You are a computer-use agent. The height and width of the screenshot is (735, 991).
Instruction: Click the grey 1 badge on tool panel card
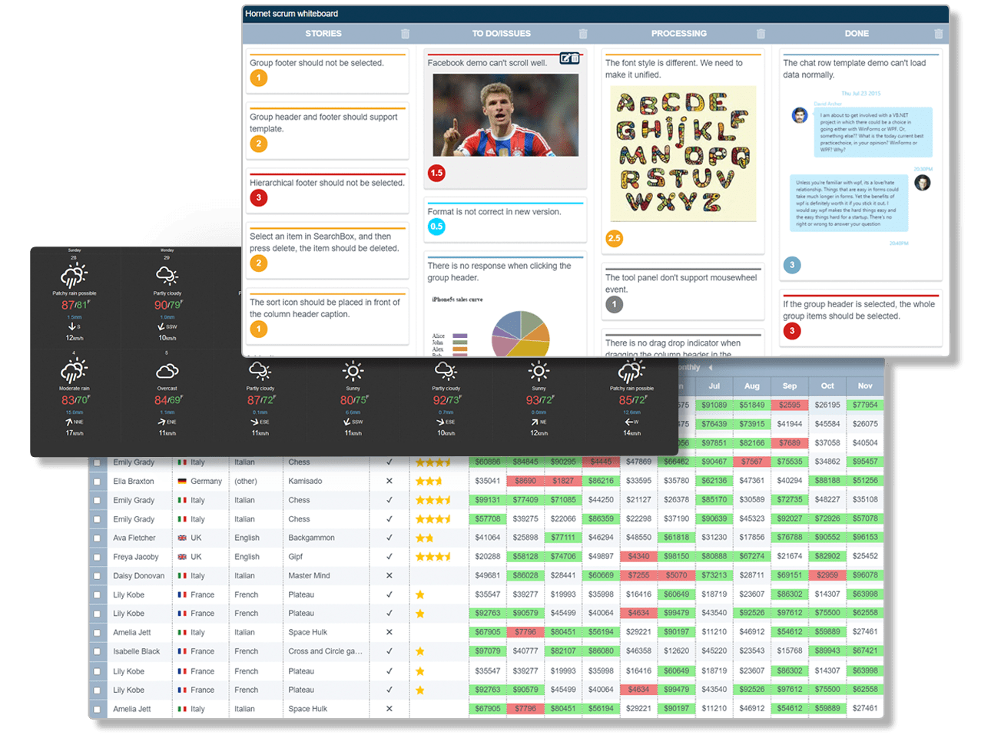pos(614,305)
